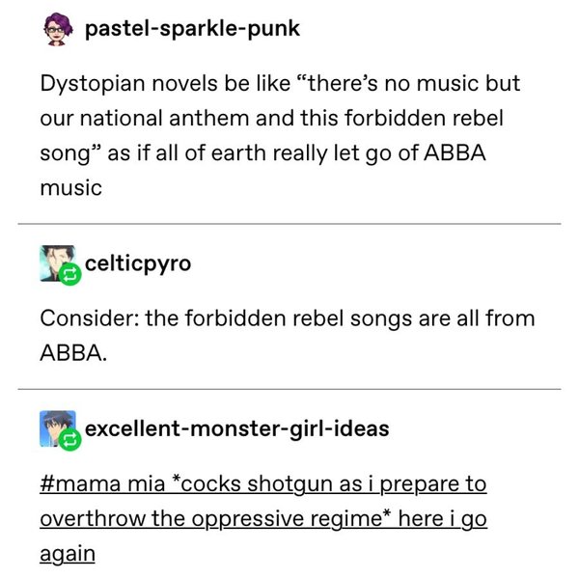This screenshot has height=579, width=579.
Task: Open excellent-monster-girl-ideas' avatar image
Action: [55, 427]
